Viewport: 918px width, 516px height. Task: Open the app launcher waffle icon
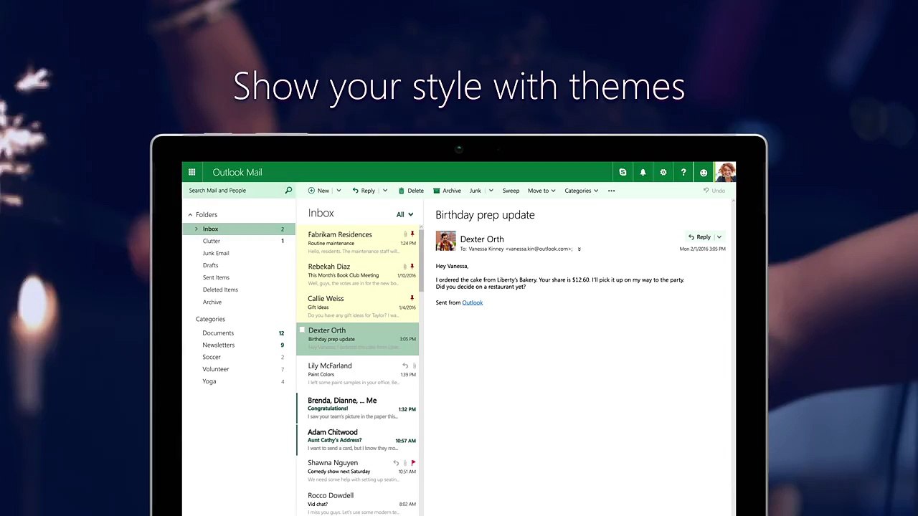point(191,172)
